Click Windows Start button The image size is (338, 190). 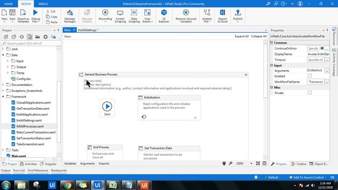(x=6, y=185)
